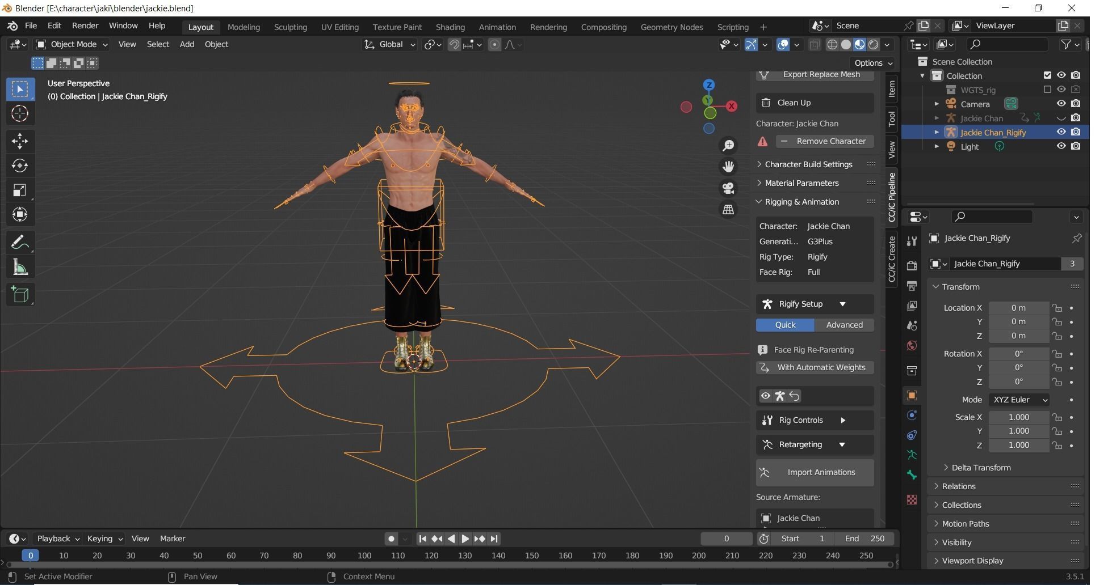Open the Global transform orientation dropdown
This screenshot has height=585, width=1108.
click(390, 44)
